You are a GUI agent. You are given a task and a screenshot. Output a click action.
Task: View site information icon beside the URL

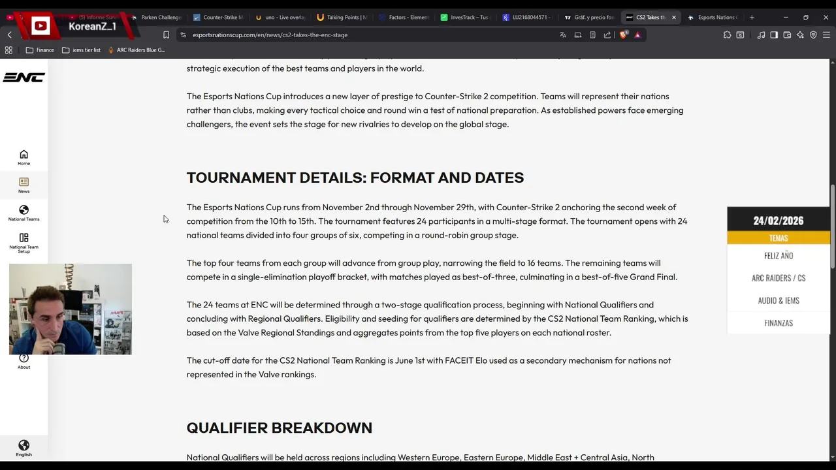pos(183,35)
